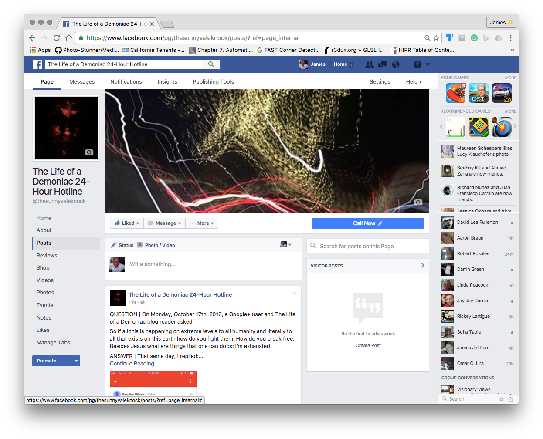This screenshot has width=543, height=439.
Task: Click Apps bookmarks grid icon
Action: 33,50
